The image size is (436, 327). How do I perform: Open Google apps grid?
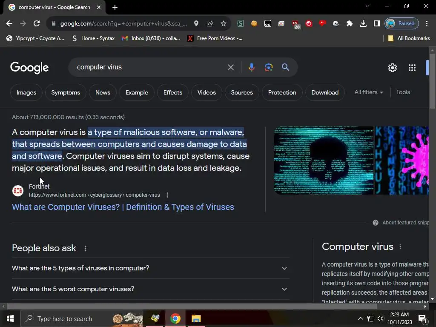(412, 68)
